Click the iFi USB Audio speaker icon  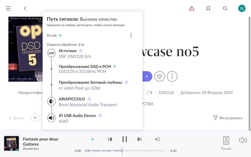[x=51, y=118]
